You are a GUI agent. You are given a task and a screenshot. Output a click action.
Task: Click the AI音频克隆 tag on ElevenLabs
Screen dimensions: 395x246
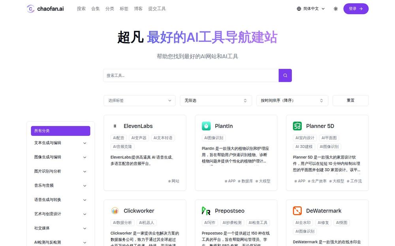122,146
